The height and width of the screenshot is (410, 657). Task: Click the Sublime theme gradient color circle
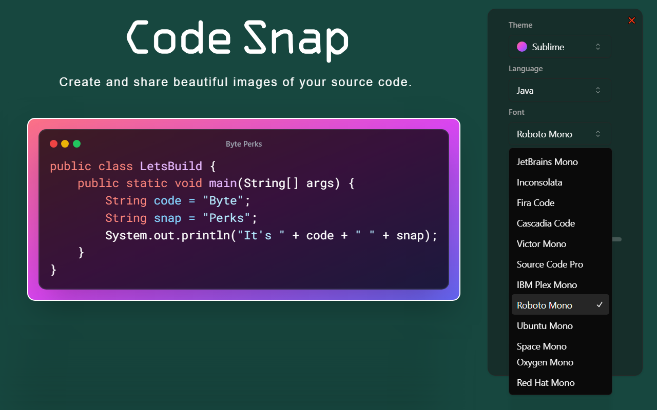tap(522, 47)
